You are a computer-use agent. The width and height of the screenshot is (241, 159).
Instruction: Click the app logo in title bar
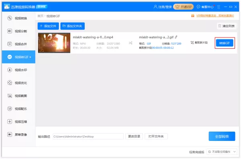pyautogui.click(x=7, y=6)
